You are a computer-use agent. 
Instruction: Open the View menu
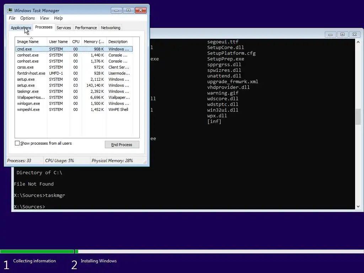(44, 18)
